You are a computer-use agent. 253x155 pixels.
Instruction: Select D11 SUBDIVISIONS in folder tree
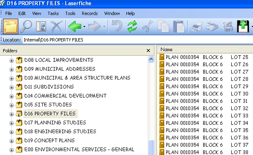tap(49, 87)
